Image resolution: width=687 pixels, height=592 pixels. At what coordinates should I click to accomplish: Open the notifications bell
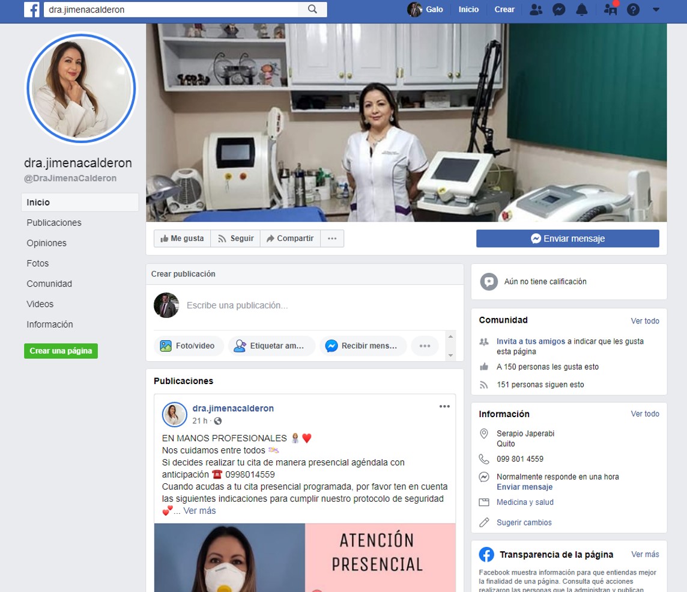click(x=581, y=9)
